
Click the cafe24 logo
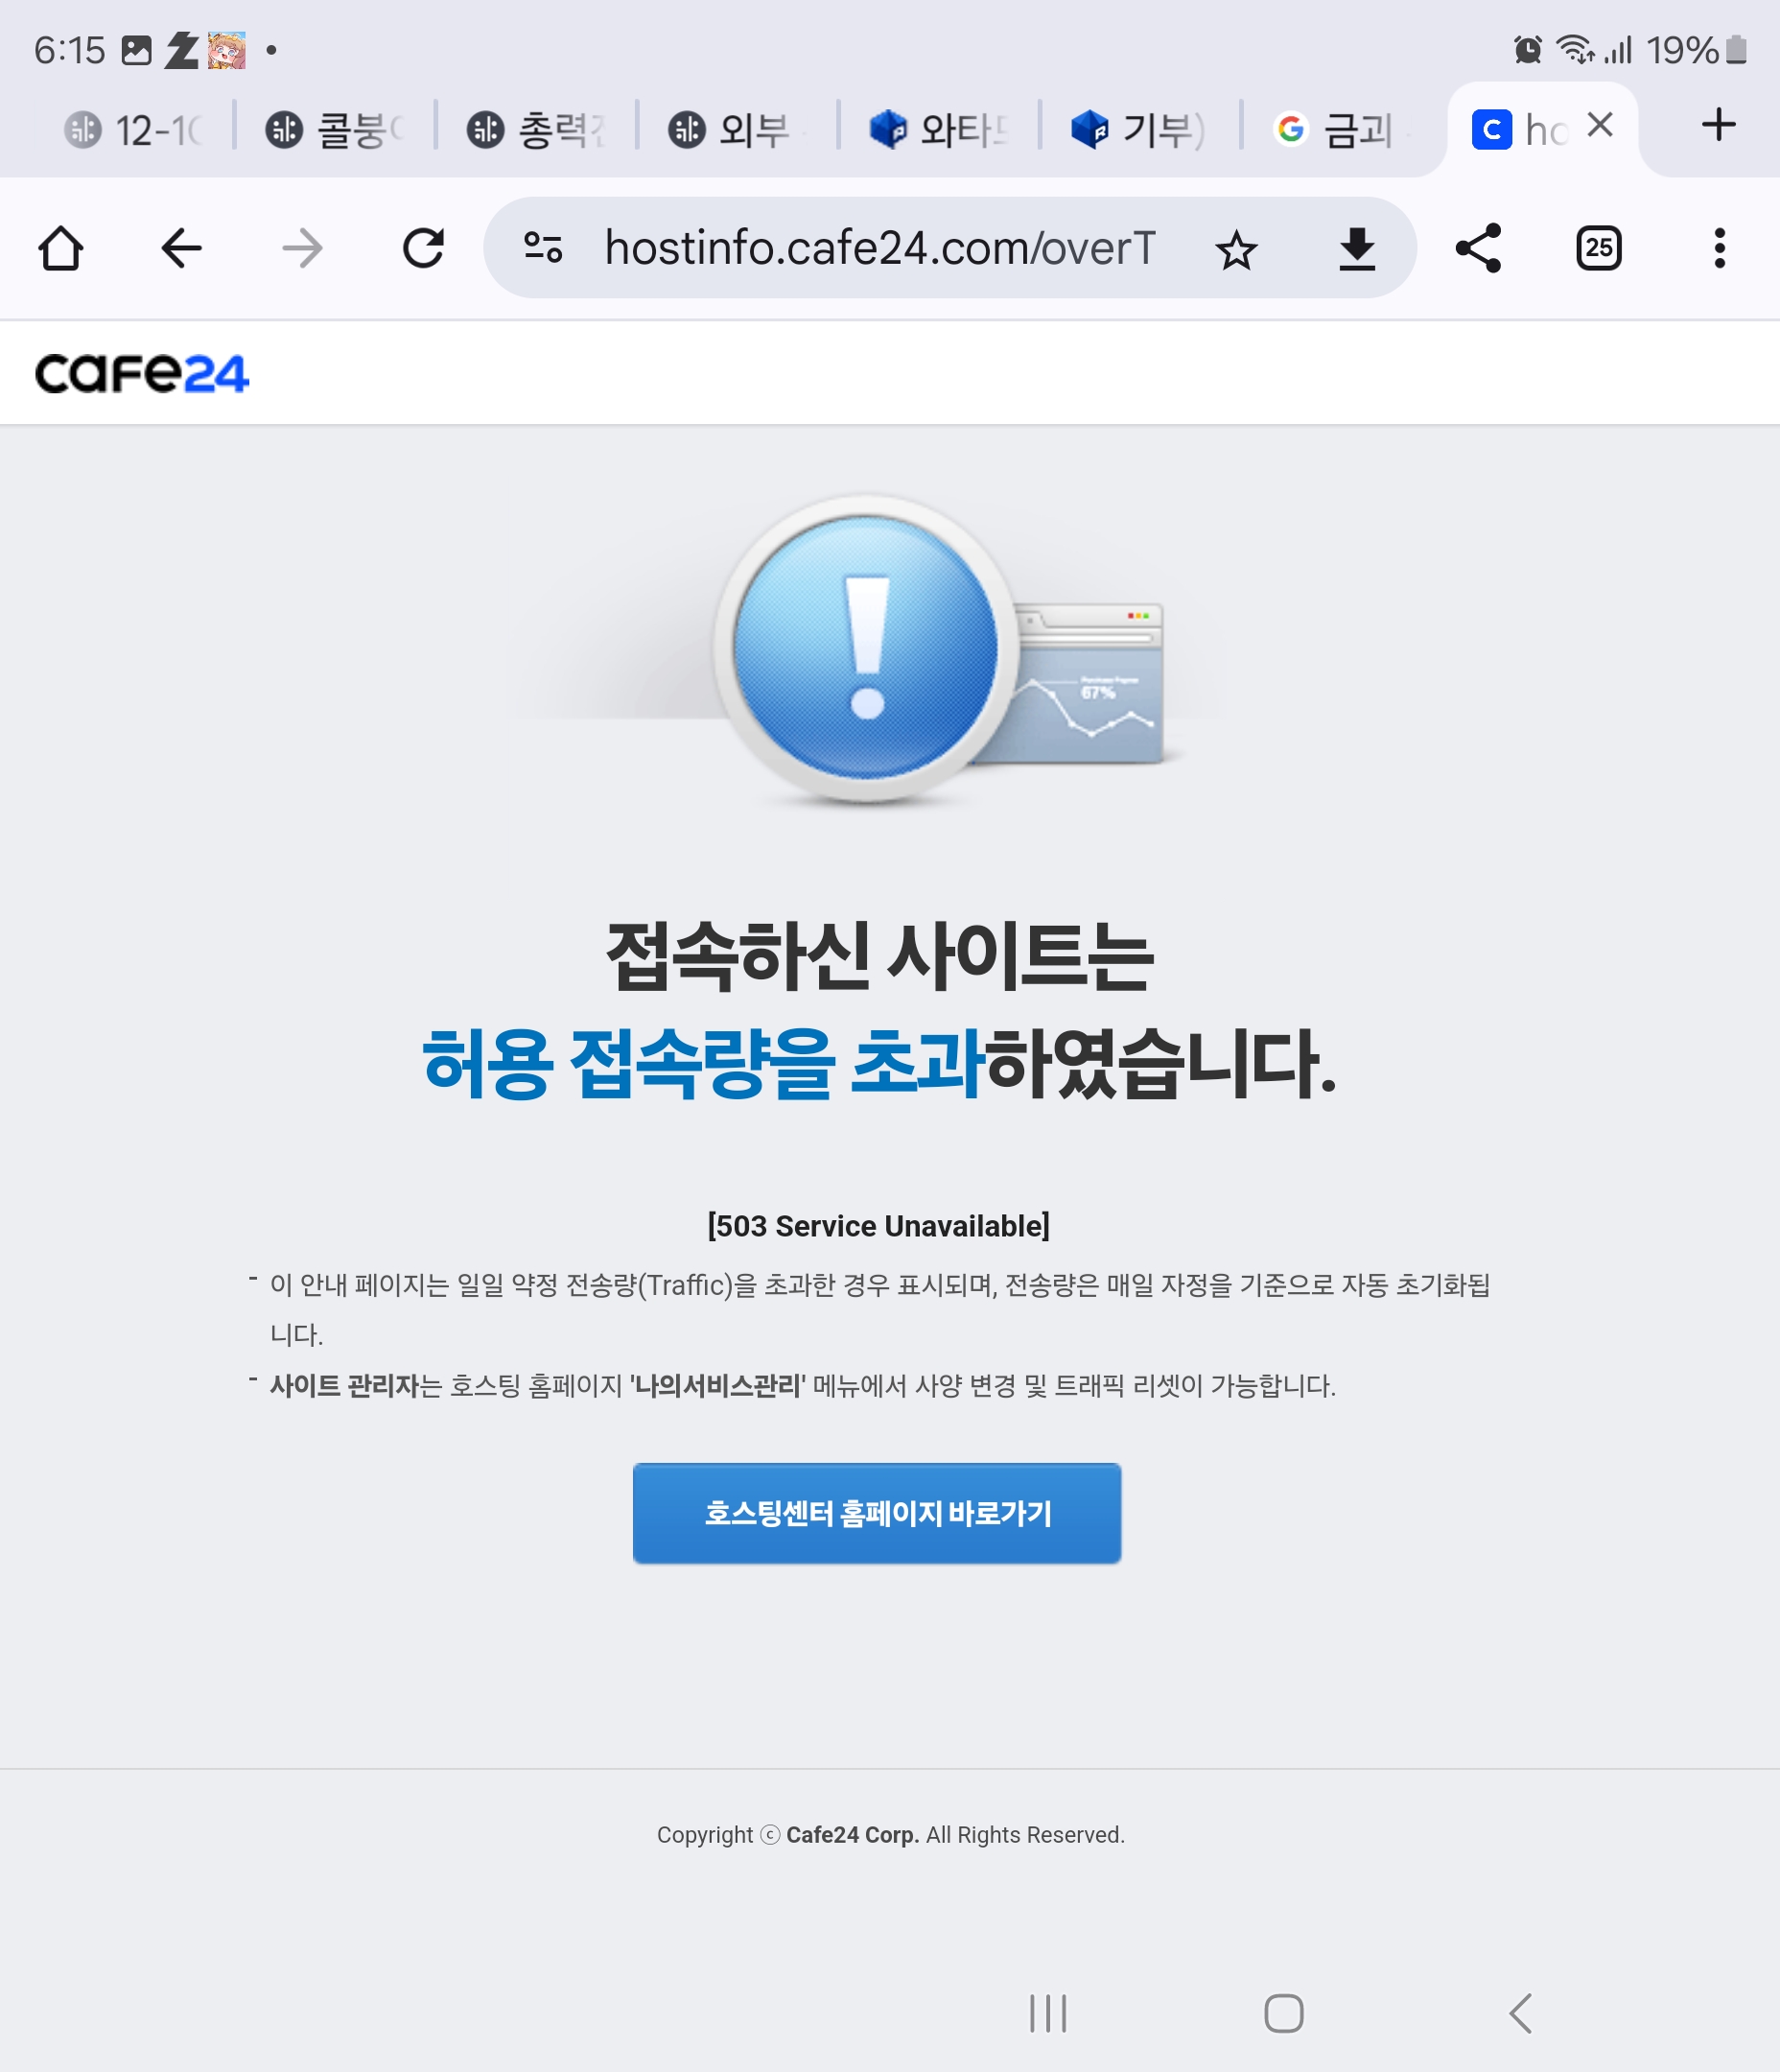[141, 374]
